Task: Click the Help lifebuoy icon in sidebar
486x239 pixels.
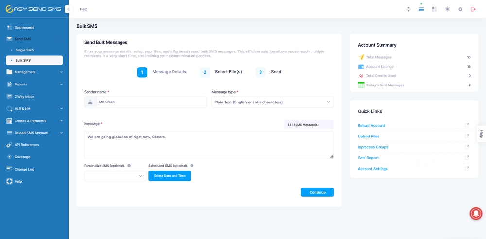Action: (x=9, y=181)
